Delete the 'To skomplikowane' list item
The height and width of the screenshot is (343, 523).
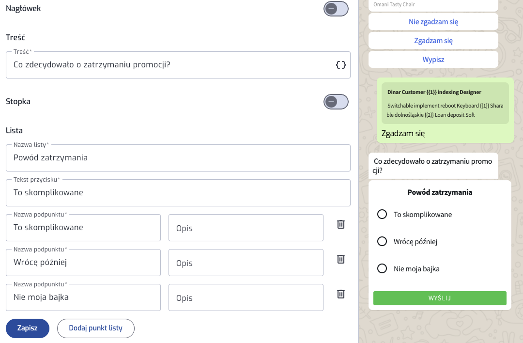pyautogui.click(x=341, y=224)
